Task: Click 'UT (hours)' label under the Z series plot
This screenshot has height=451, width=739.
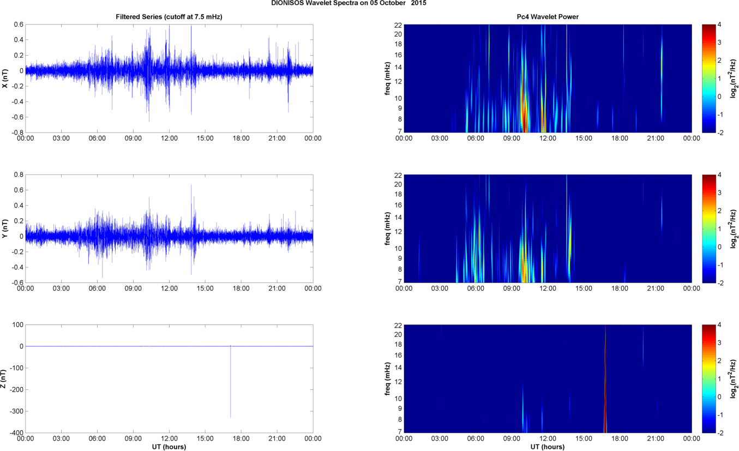Action: pos(169,447)
